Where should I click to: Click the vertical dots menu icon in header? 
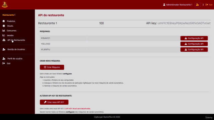click(x=203, y=5)
